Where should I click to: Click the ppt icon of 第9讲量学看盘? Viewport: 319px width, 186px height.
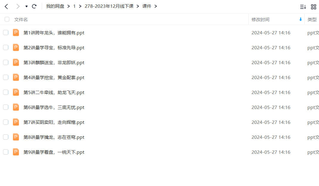pos(16,152)
